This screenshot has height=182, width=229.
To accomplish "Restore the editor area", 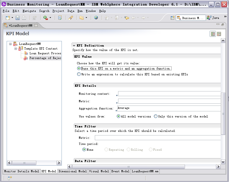I will 223,25.
